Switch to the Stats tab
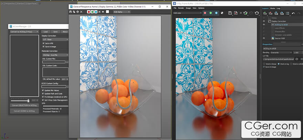Image resolution: width=303 pixels, height=140 pixels. tap(272, 8)
